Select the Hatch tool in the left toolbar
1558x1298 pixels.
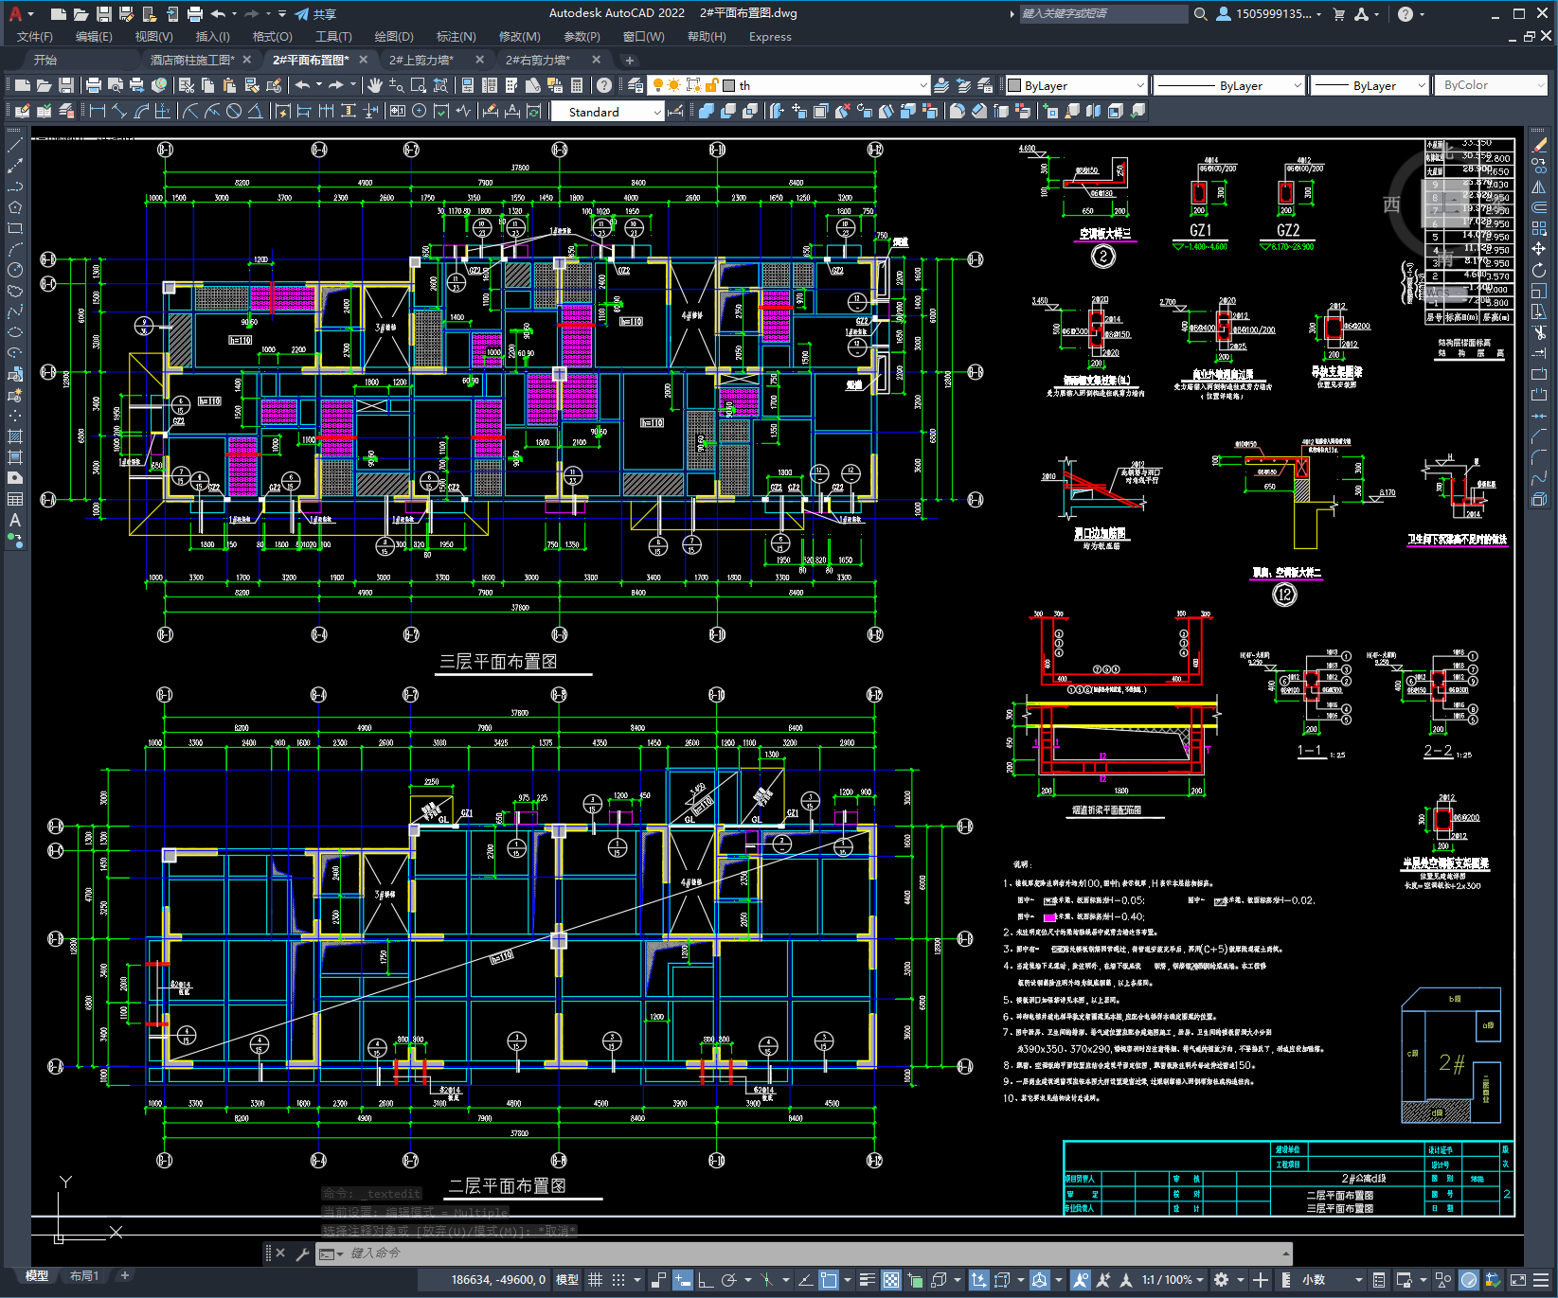(x=15, y=436)
